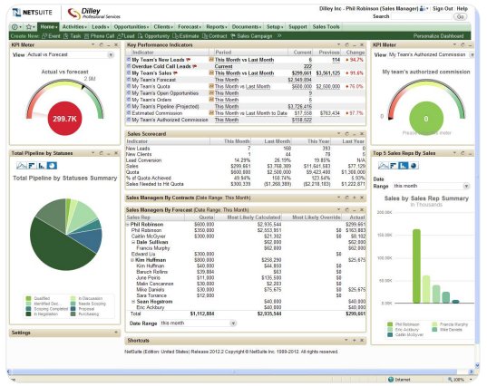Click the Qualified legend color swatch
487x386 pixels.
tap(29, 298)
